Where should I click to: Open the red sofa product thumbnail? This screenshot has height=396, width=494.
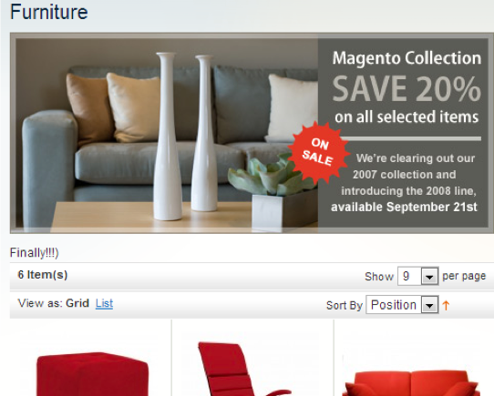pyautogui.click(x=411, y=383)
